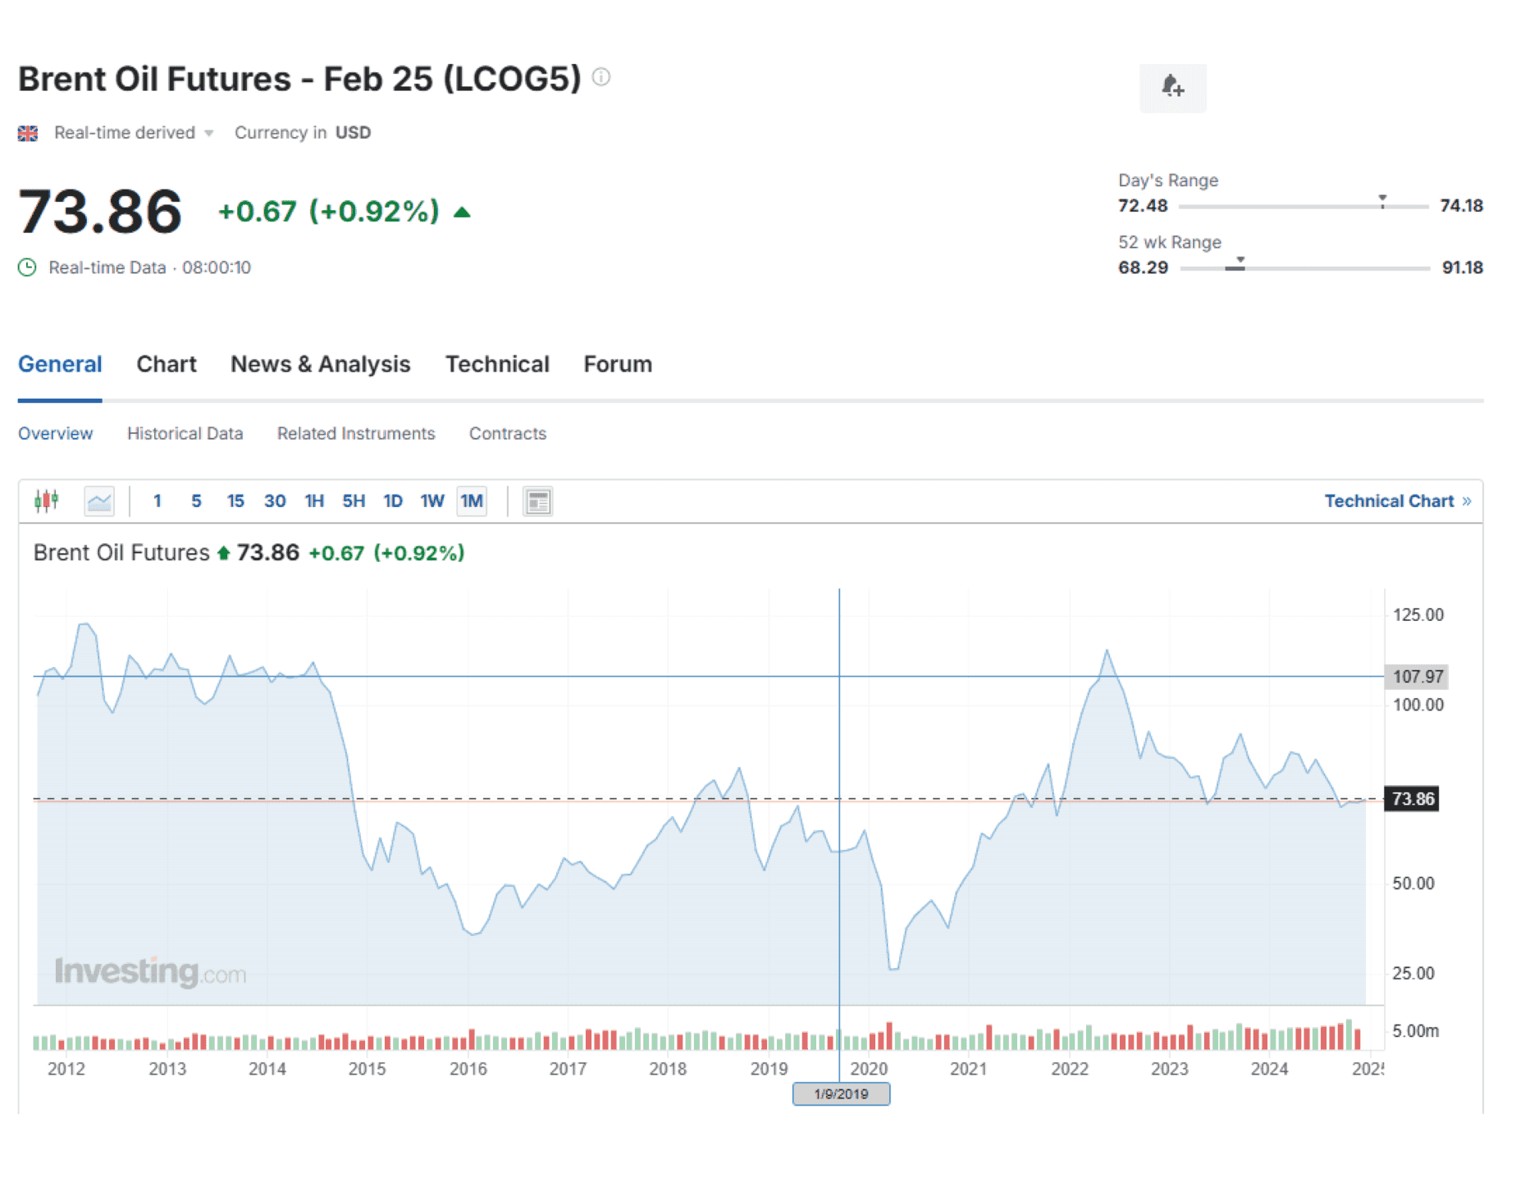The height and width of the screenshot is (1178, 1516).
Task: Enable the 1W timeframe
Action: 432,500
